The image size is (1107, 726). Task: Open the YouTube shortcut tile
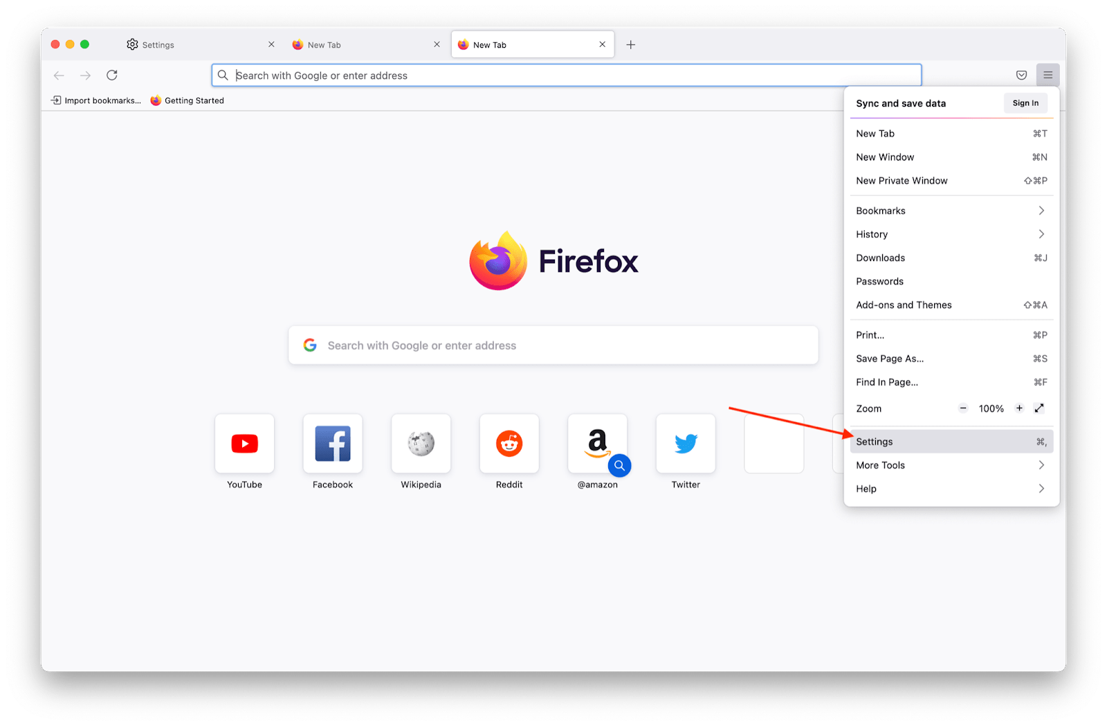click(x=244, y=444)
